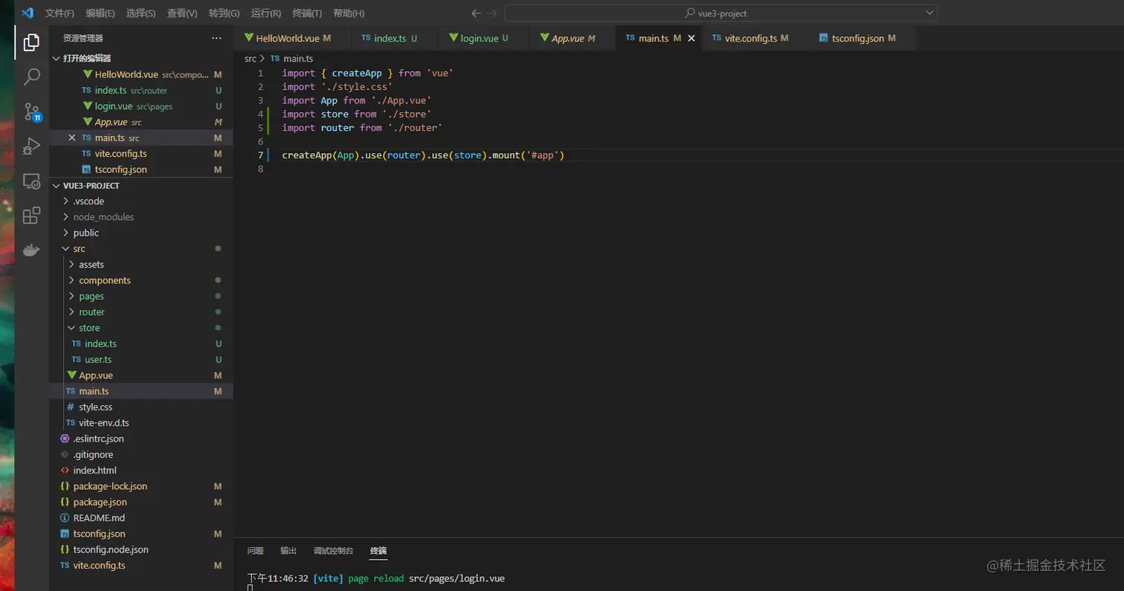Click the explorer more actions ellipsis
The height and width of the screenshot is (591, 1124).
(216, 38)
